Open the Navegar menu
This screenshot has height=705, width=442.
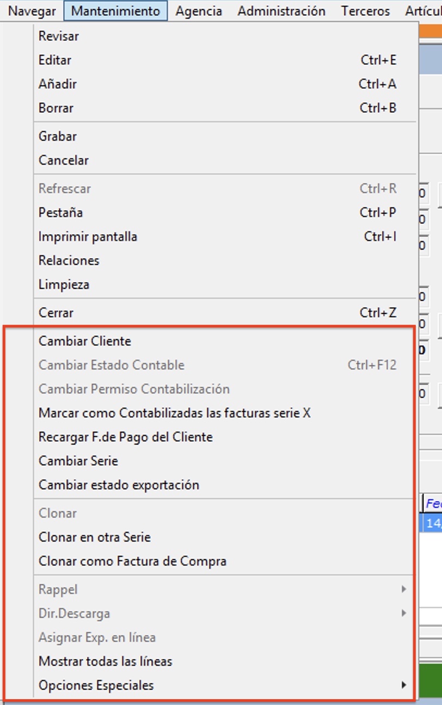pyautogui.click(x=32, y=11)
